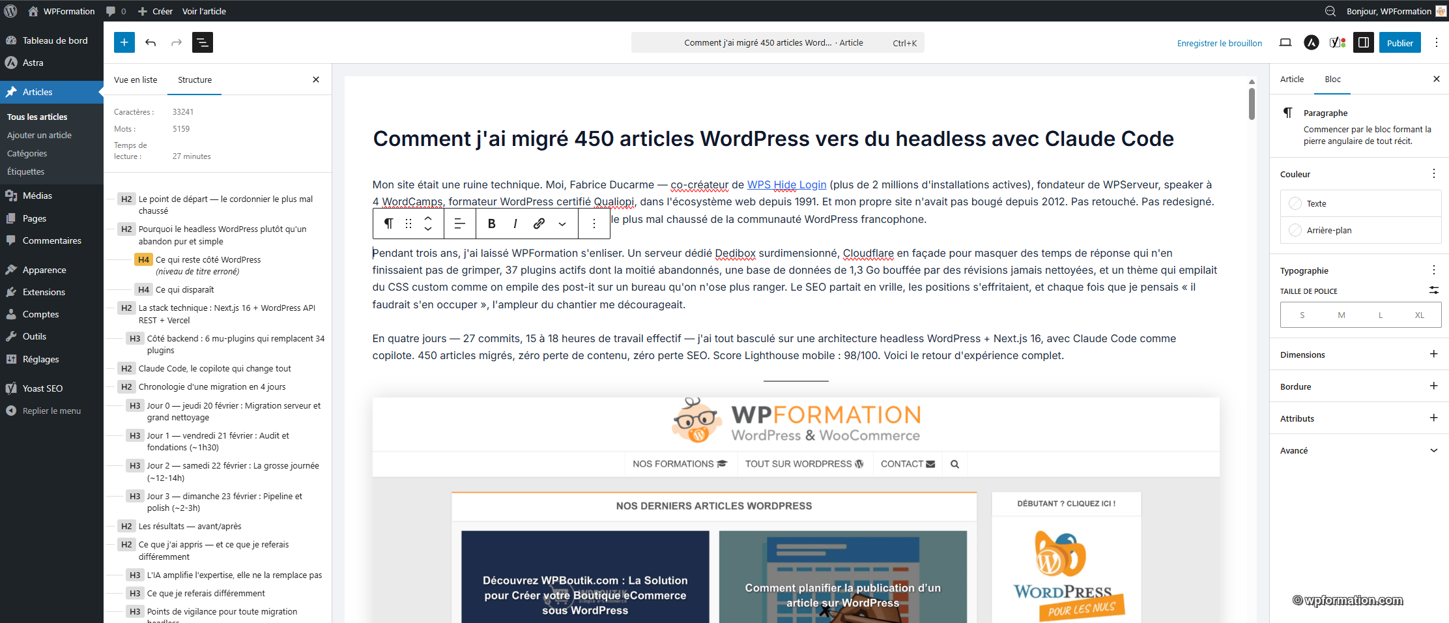Open Voir l'article link
The image size is (1449, 623).
[204, 11]
